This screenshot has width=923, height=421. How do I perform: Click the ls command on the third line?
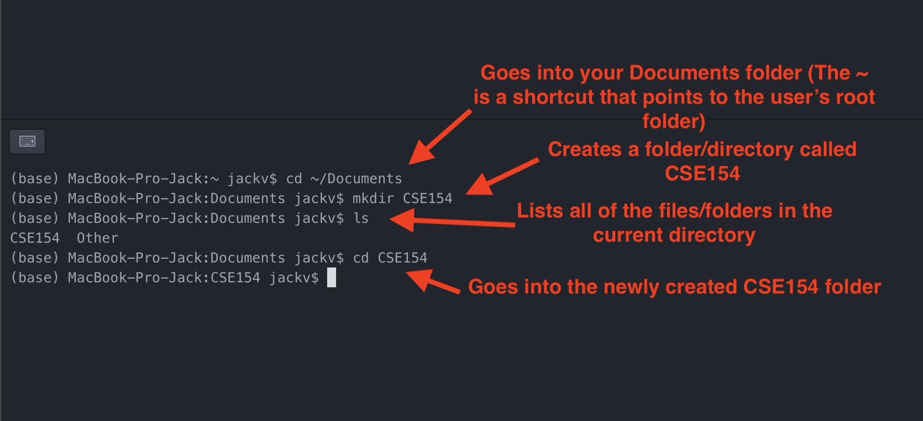tap(361, 218)
